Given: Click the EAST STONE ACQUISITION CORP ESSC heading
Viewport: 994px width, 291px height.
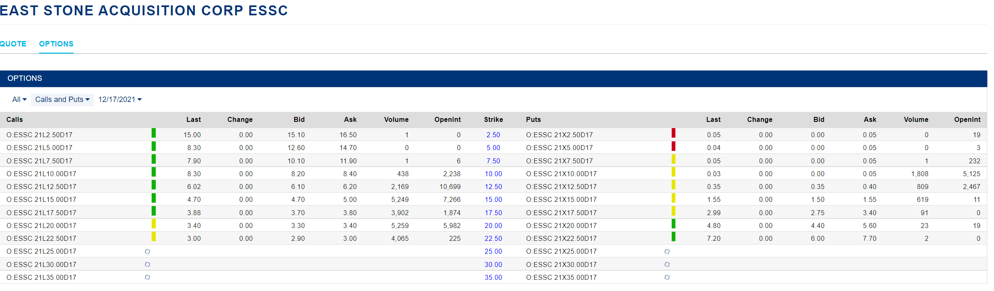Looking at the screenshot, I should pos(144,10).
